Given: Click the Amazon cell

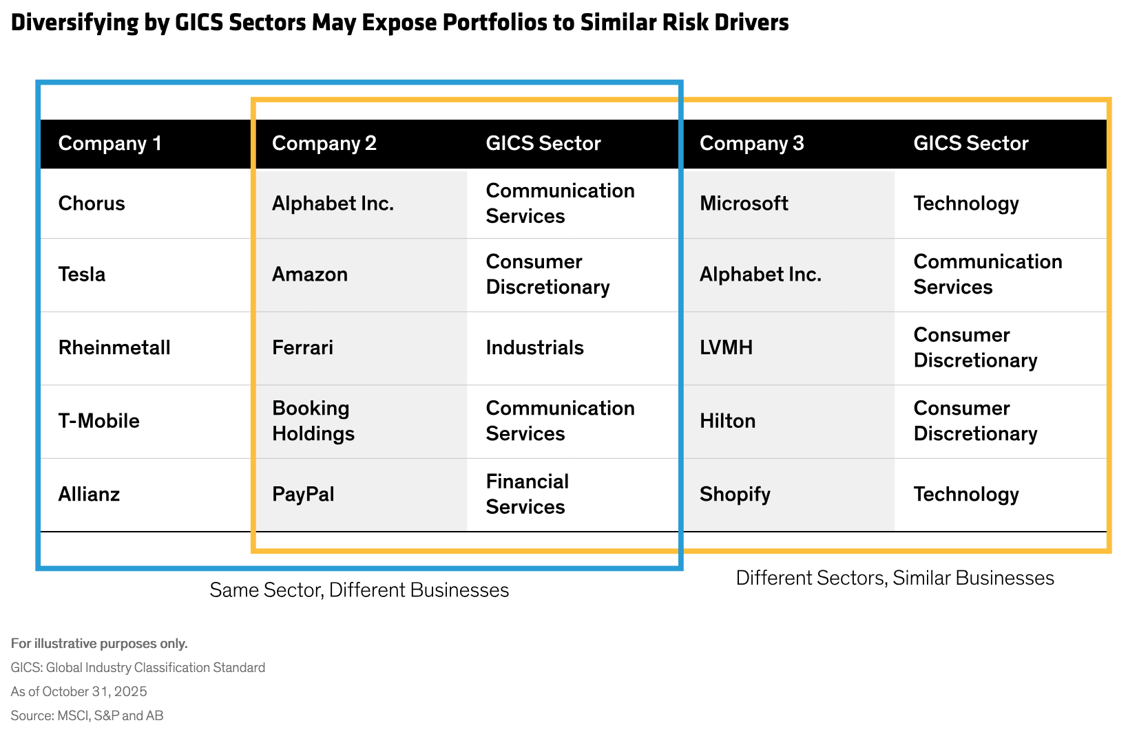Looking at the screenshot, I should point(310,274).
